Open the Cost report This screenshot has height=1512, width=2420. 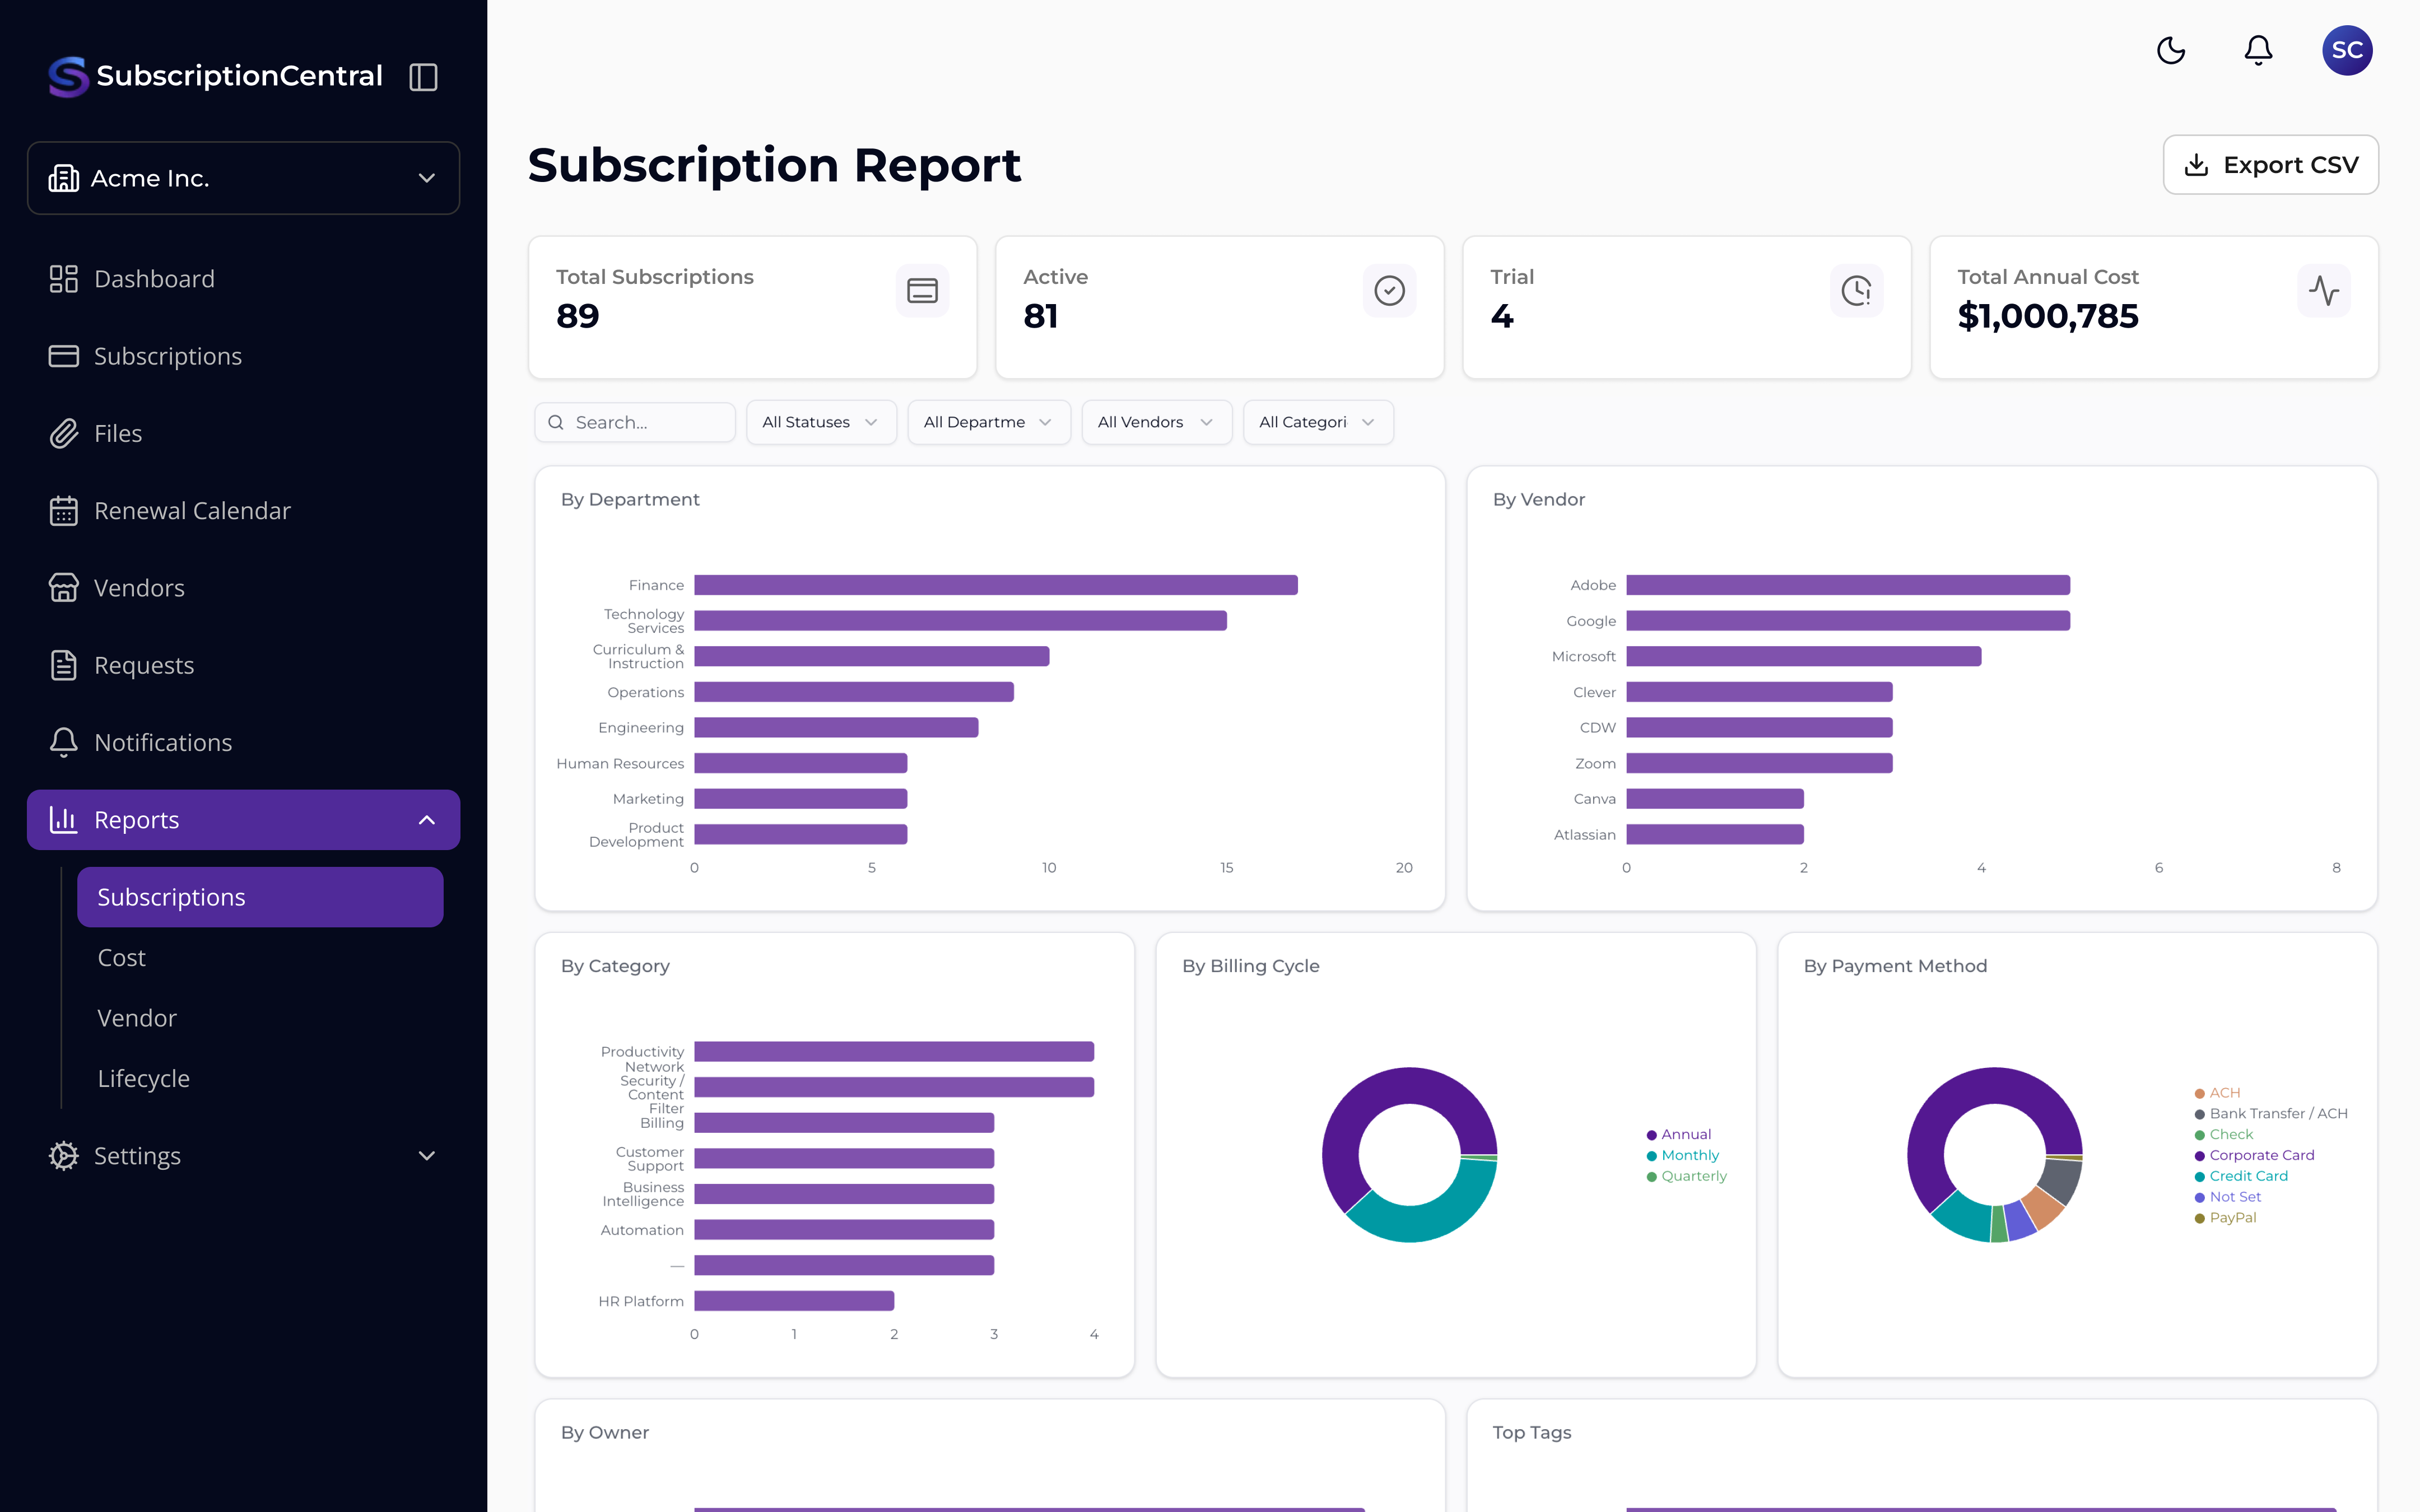tap(260, 958)
